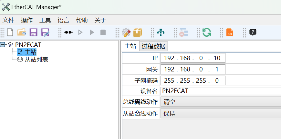The width and height of the screenshot is (281, 139).
Task: Open the 关于 menu
Action: coord(100,20)
